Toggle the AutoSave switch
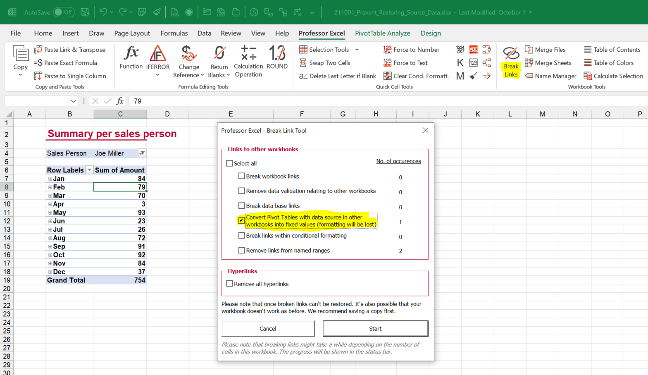The width and height of the screenshot is (648, 375). pos(64,12)
